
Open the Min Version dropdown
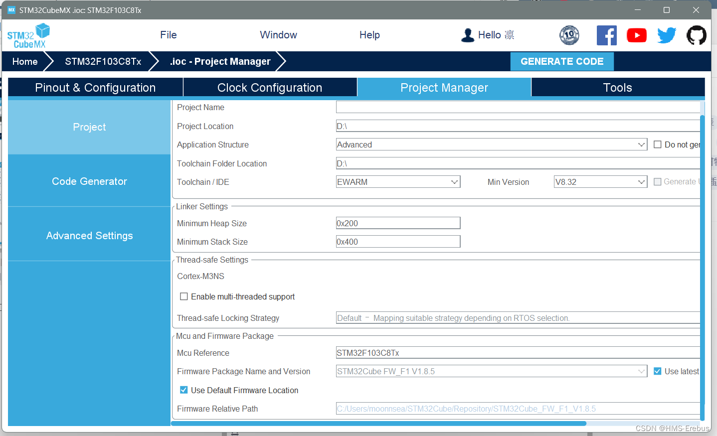pos(600,182)
